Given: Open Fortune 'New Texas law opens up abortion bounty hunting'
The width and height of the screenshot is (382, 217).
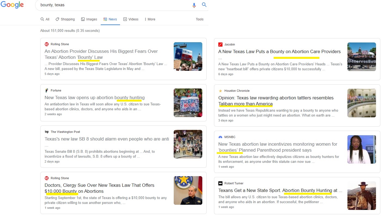Looking at the screenshot, I should (94, 97).
